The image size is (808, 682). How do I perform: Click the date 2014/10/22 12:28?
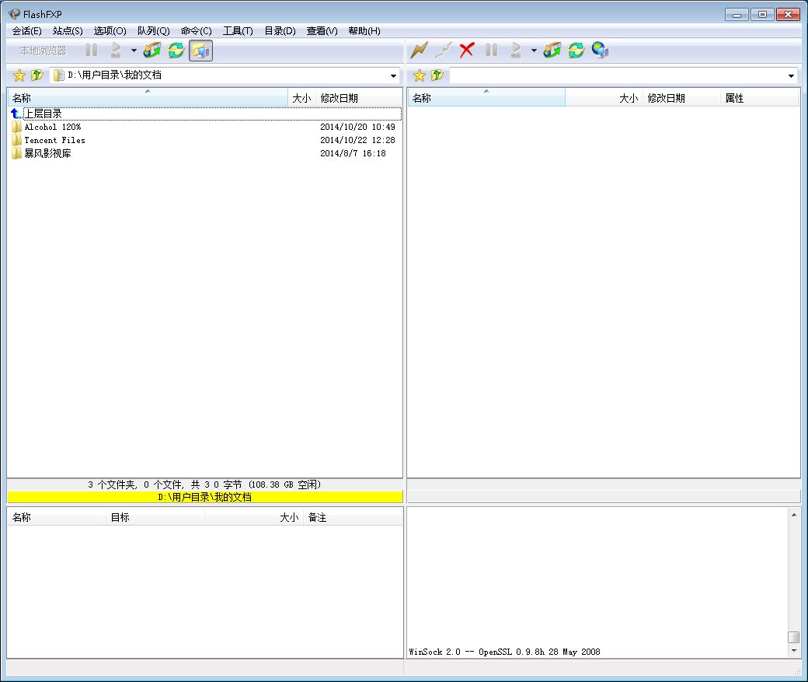(357, 140)
